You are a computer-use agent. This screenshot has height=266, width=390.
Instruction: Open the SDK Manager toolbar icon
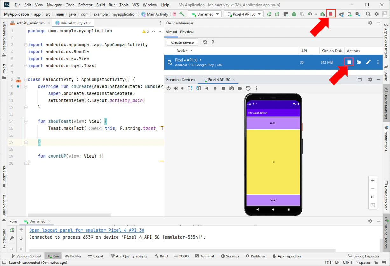358,14
